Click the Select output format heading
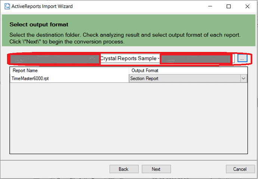258x179 pixels. 39,25
